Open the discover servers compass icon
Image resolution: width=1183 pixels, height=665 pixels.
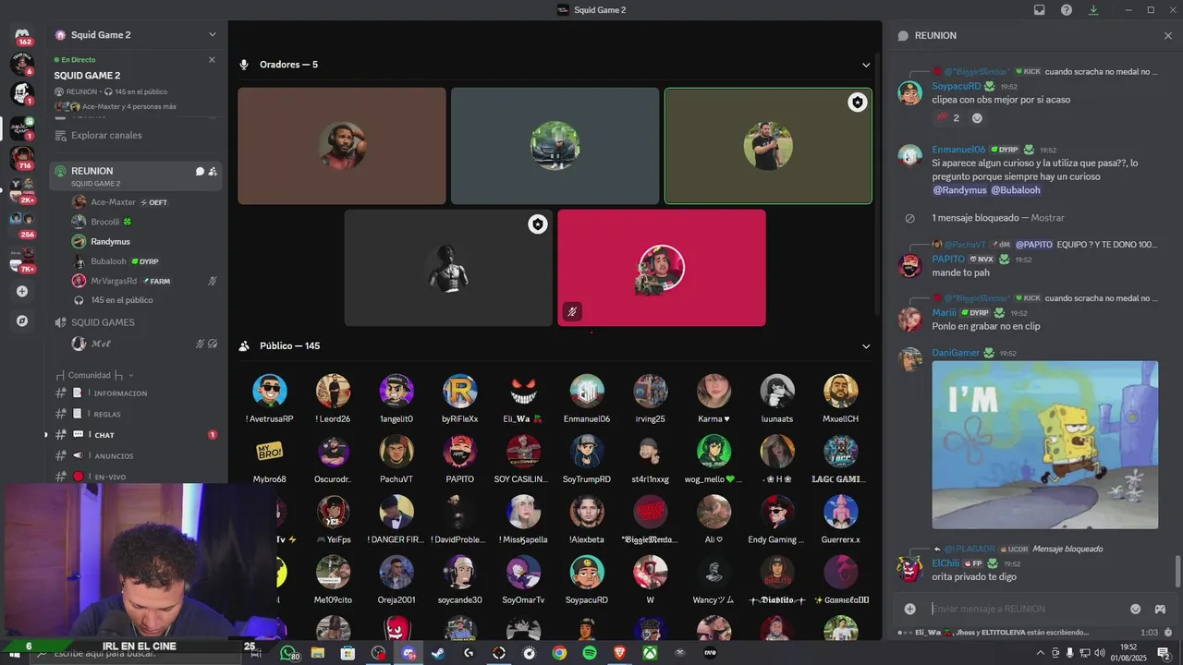[22, 320]
